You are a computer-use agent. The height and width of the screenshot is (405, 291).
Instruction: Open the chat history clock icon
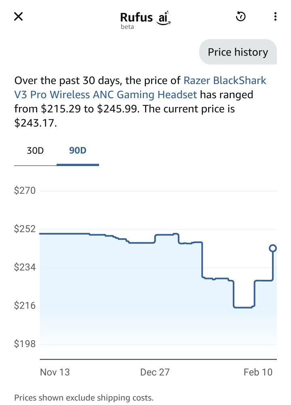(241, 17)
